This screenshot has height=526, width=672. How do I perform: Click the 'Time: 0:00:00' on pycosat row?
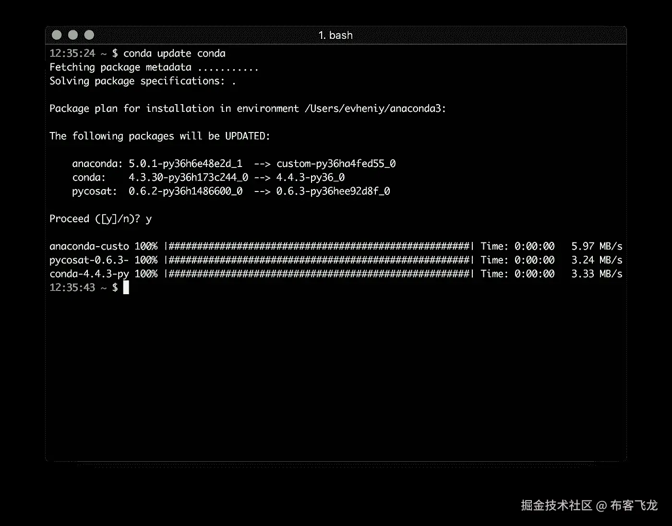(x=517, y=260)
